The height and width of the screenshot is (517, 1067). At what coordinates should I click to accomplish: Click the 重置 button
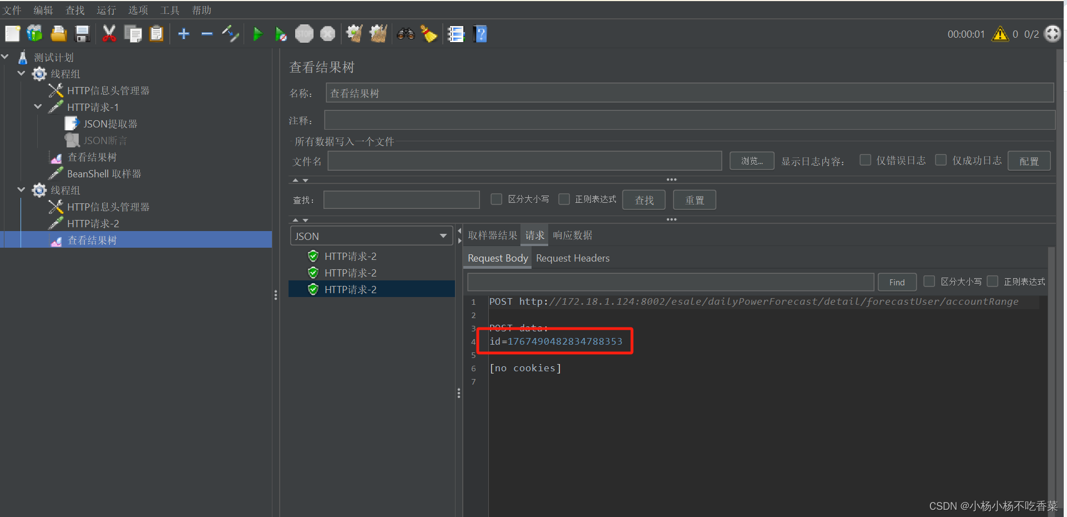(695, 200)
